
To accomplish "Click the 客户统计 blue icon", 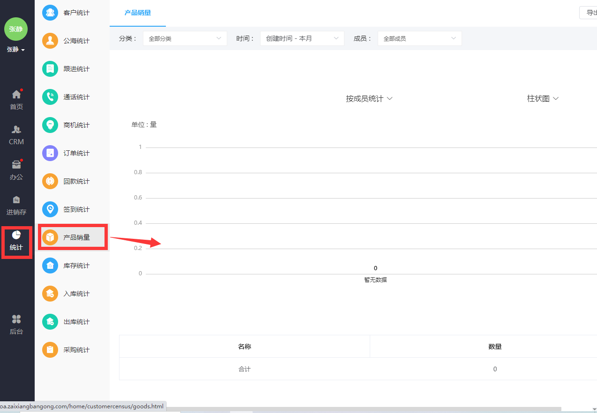I will click(x=50, y=13).
